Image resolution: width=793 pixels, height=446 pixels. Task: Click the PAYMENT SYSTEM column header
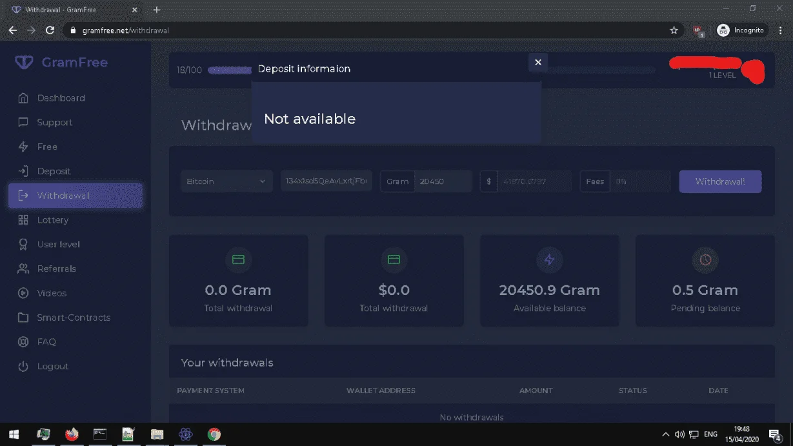pyautogui.click(x=210, y=390)
